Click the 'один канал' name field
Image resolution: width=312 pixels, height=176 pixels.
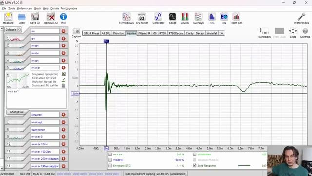(x=45, y=130)
